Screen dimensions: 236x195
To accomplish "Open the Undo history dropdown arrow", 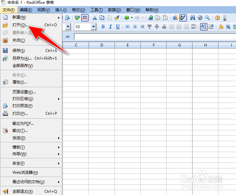I will coord(132,18).
